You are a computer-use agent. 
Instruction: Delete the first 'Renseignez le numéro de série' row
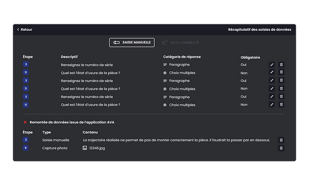(x=281, y=65)
